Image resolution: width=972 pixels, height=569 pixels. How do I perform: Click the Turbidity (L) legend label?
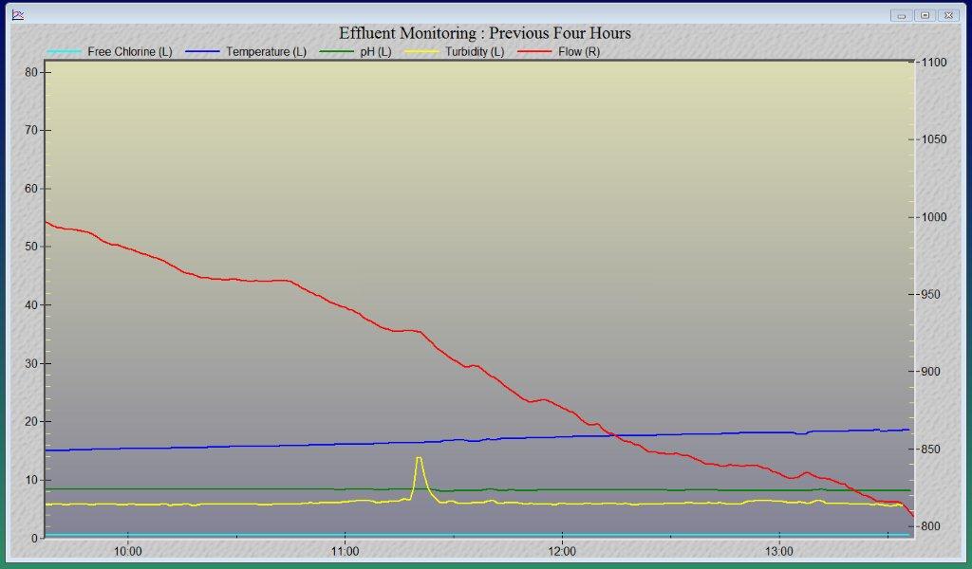(475, 52)
